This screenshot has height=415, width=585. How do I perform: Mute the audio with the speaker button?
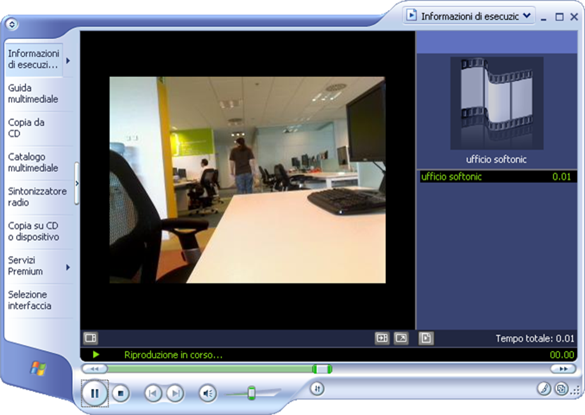208,393
